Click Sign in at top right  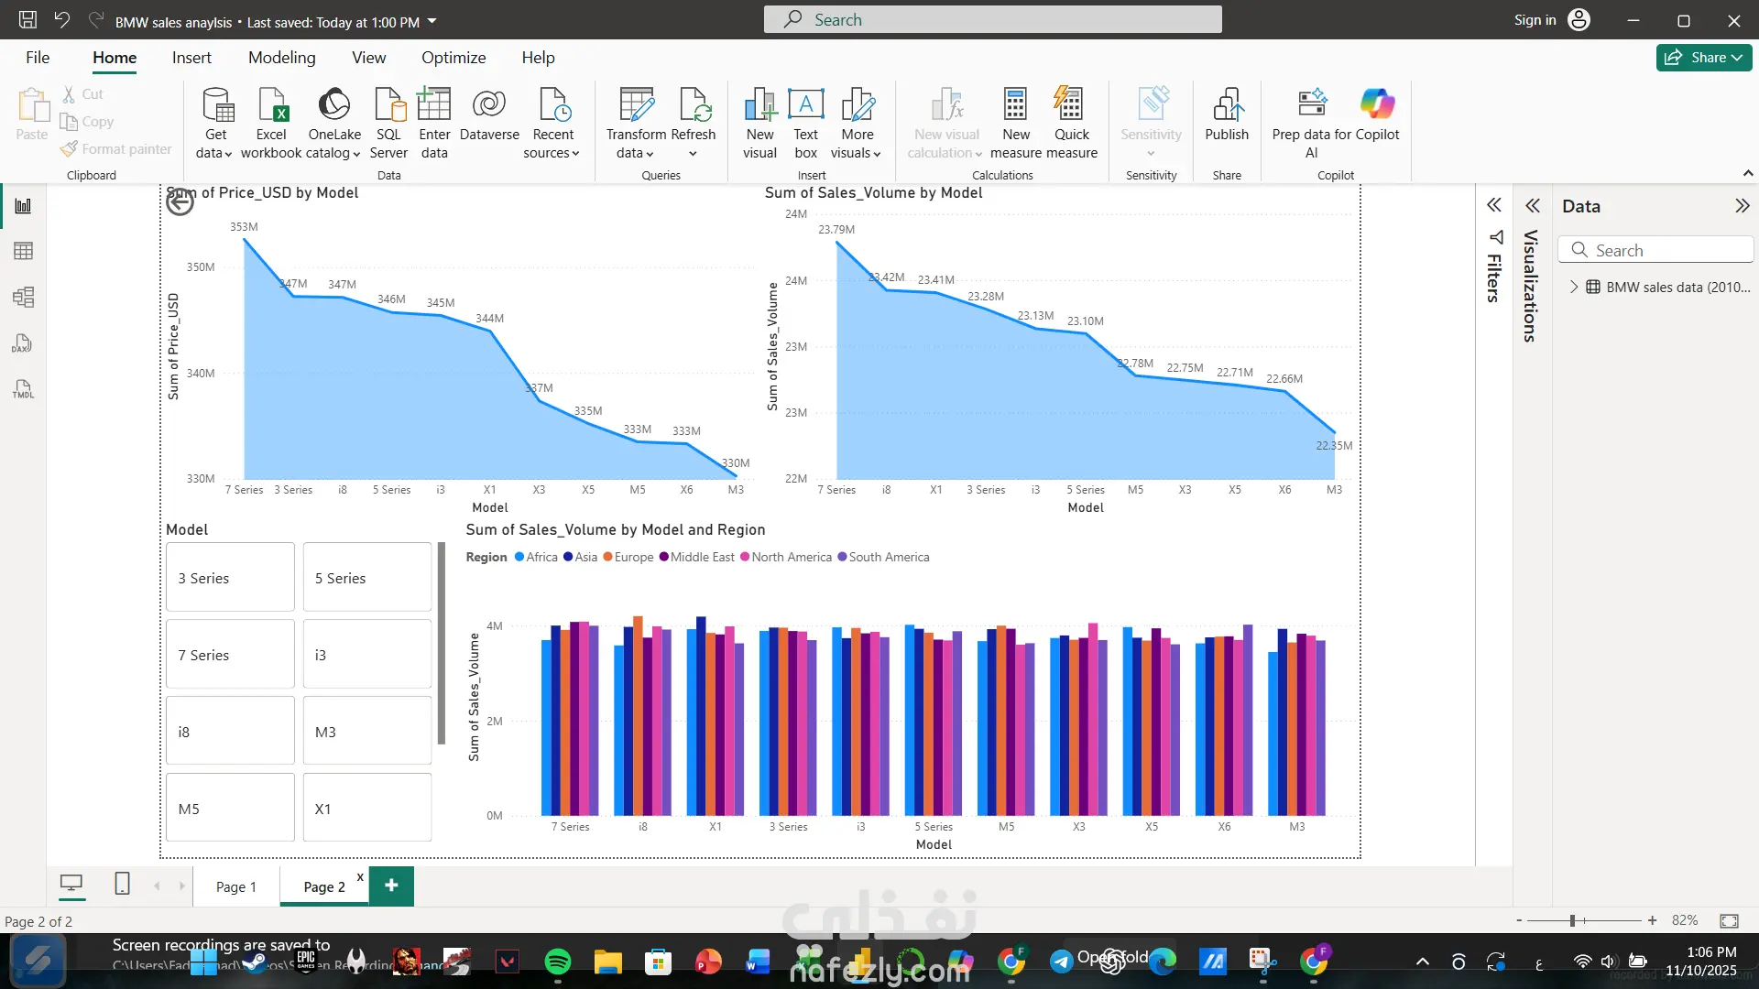point(1535,20)
